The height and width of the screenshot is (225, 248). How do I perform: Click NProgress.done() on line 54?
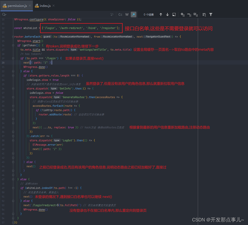(x=36, y=210)
